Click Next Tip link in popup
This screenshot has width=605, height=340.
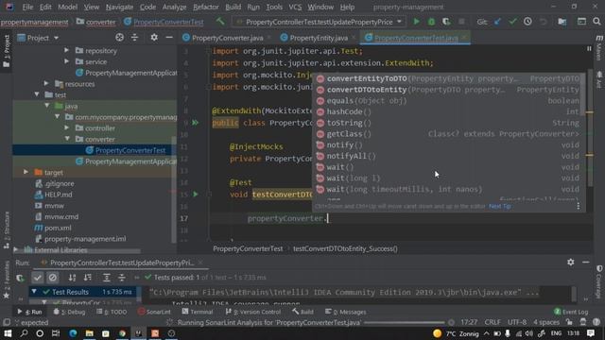[500, 206]
